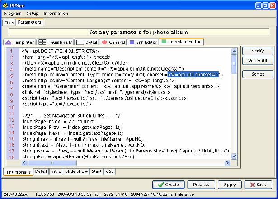Click the grid icon on Thumbnails tab

pos(42,42)
